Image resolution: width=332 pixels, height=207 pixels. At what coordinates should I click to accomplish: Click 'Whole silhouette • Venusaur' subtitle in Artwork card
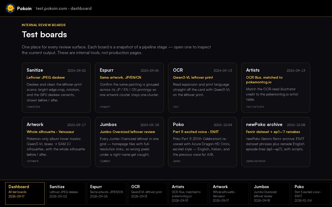pyautogui.click(x=50, y=132)
